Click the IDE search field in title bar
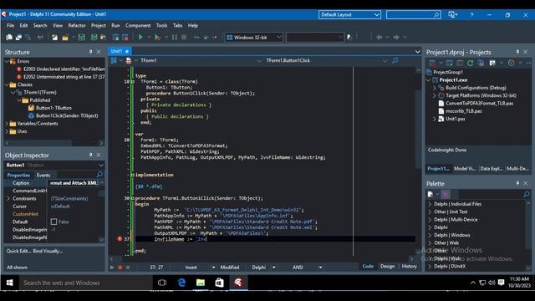535x301 pixels. tap(413, 15)
